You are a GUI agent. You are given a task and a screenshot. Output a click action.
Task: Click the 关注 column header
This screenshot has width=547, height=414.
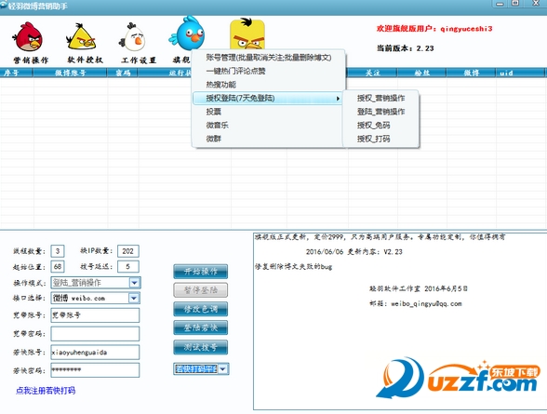point(372,73)
